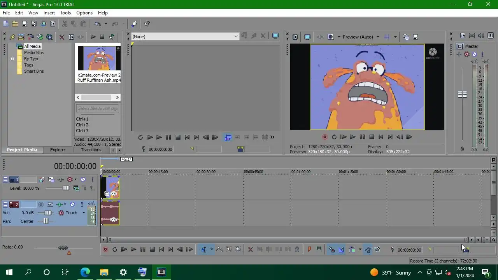Viewport: 498px width, 280px height.
Task: Open Microsoft Edge from the taskbar
Action: (x=85, y=272)
